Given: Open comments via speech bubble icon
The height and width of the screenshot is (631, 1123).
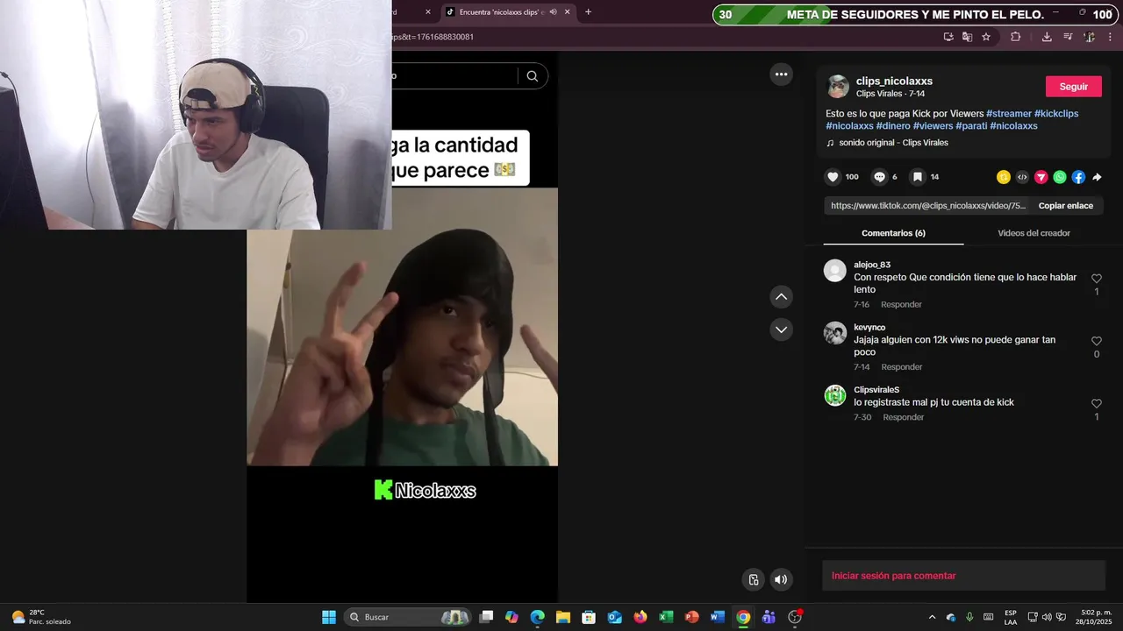Looking at the screenshot, I should pyautogui.click(x=879, y=177).
